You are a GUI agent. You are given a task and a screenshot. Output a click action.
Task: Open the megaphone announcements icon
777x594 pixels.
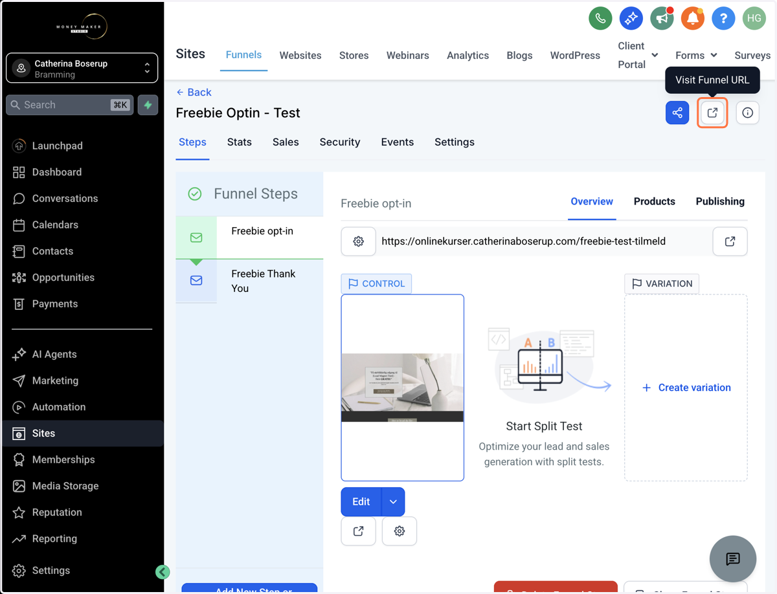pos(662,18)
